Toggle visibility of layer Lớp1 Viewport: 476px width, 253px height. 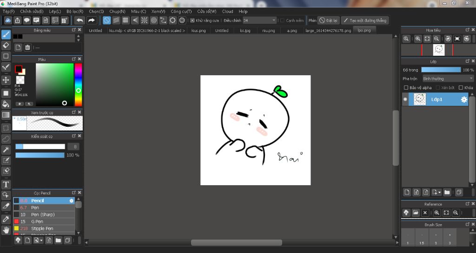tap(405, 99)
